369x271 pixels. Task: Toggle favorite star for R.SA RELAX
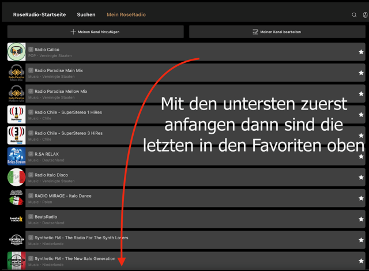(361, 156)
